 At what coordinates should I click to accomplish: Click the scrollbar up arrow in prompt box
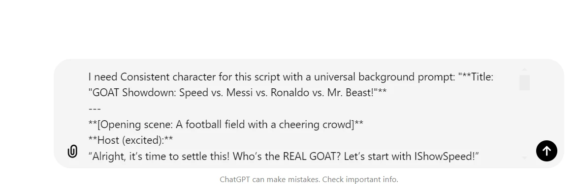(524, 69)
